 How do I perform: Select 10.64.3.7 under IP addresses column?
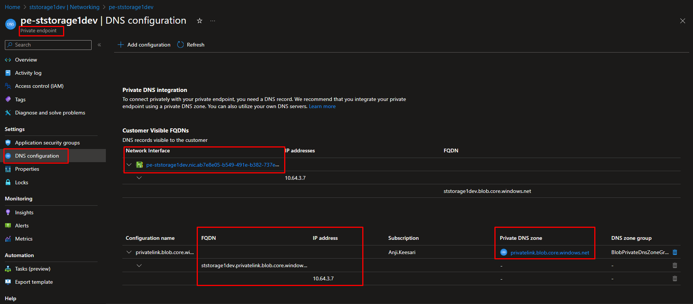click(x=295, y=178)
